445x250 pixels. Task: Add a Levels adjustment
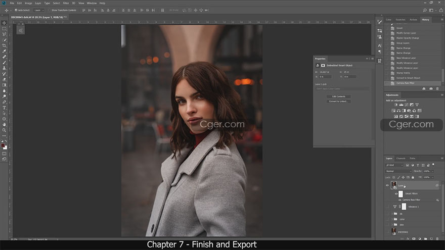[402, 105]
